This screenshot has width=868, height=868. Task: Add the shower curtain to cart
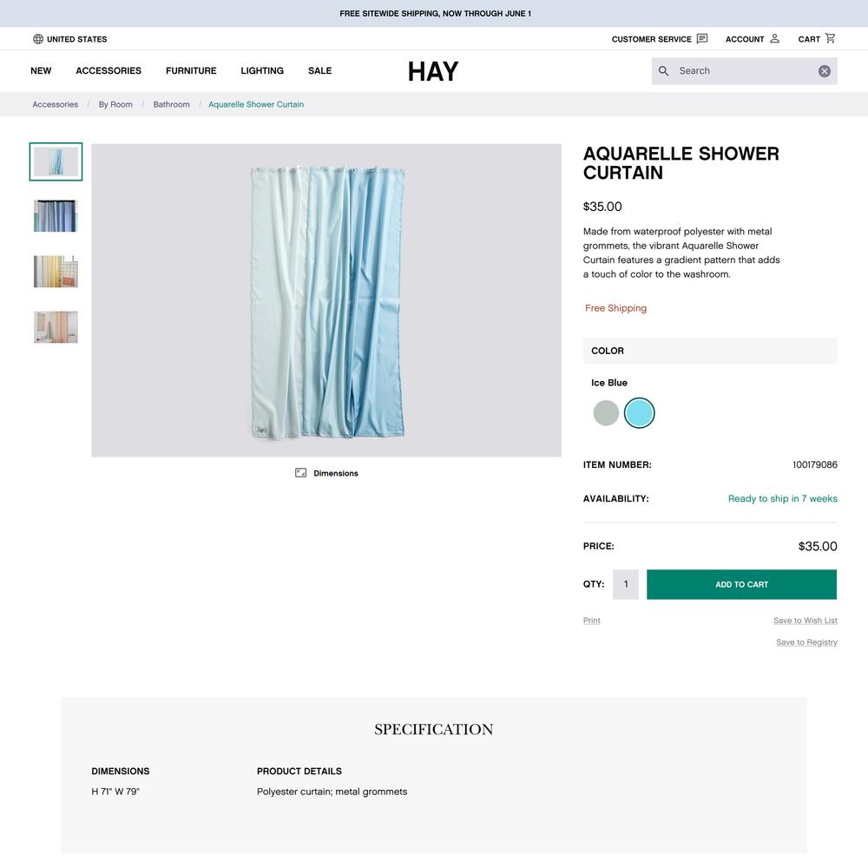coord(741,584)
